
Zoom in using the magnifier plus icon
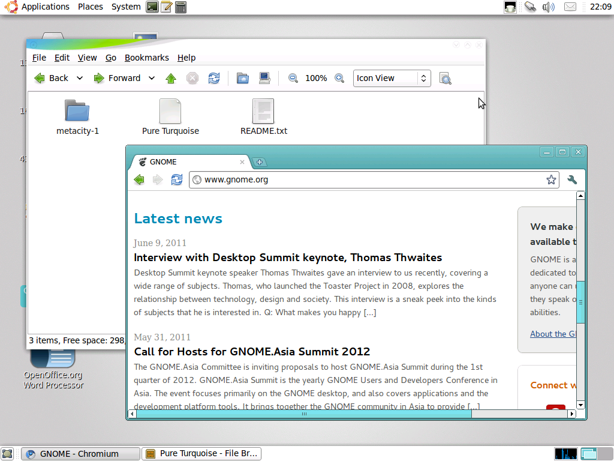tap(339, 78)
